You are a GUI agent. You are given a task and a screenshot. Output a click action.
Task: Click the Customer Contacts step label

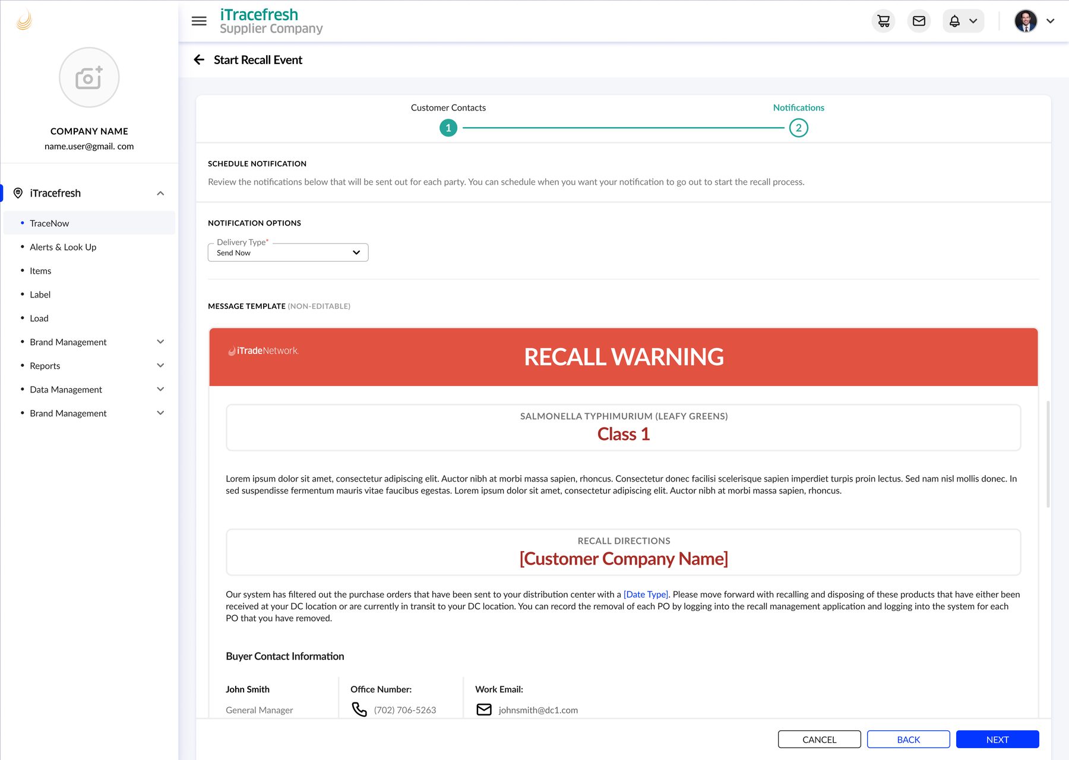pyautogui.click(x=448, y=107)
